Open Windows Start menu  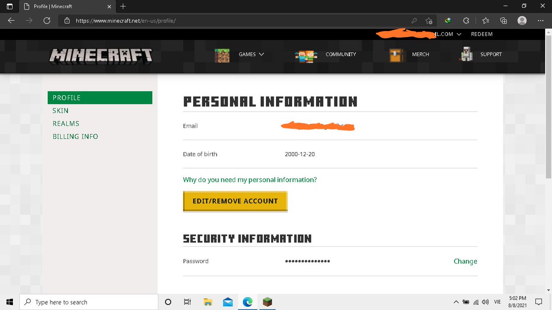(10, 302)
